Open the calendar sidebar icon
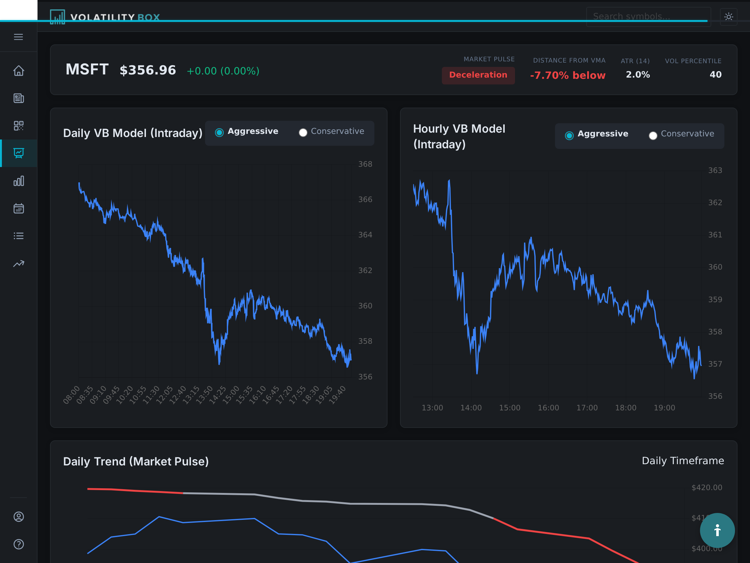 click(18, 208)
